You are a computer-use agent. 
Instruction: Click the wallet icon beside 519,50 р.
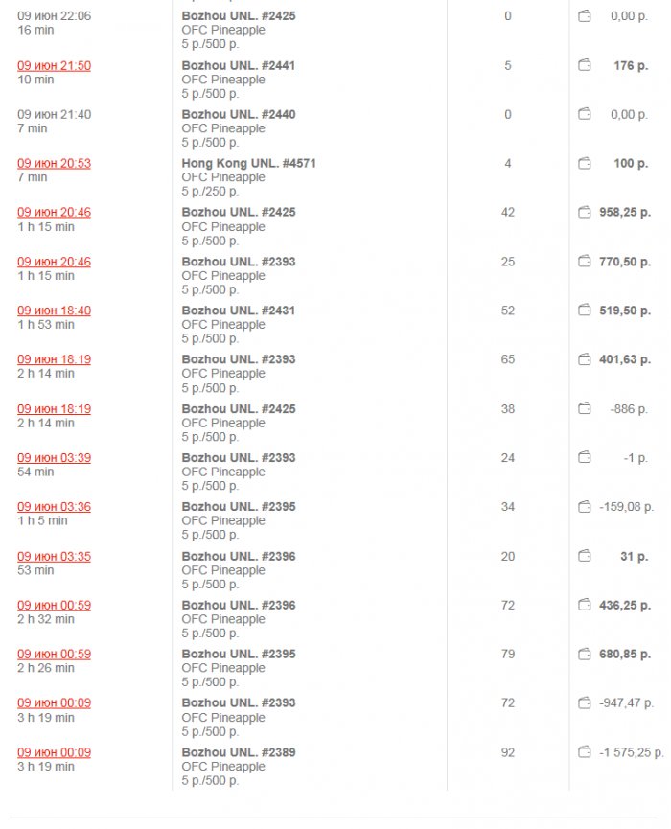coord(585,311)
